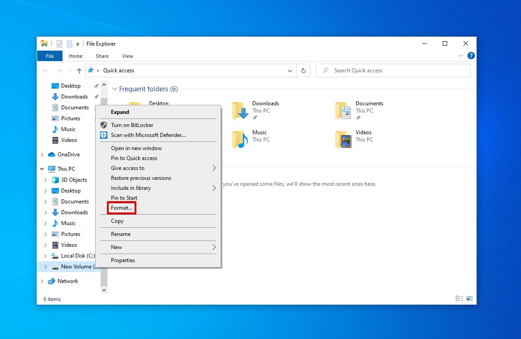The width and height of the screenshot is (521, 339).
Task: Click the Forward navigation arrow
Action: coord(59,71)
